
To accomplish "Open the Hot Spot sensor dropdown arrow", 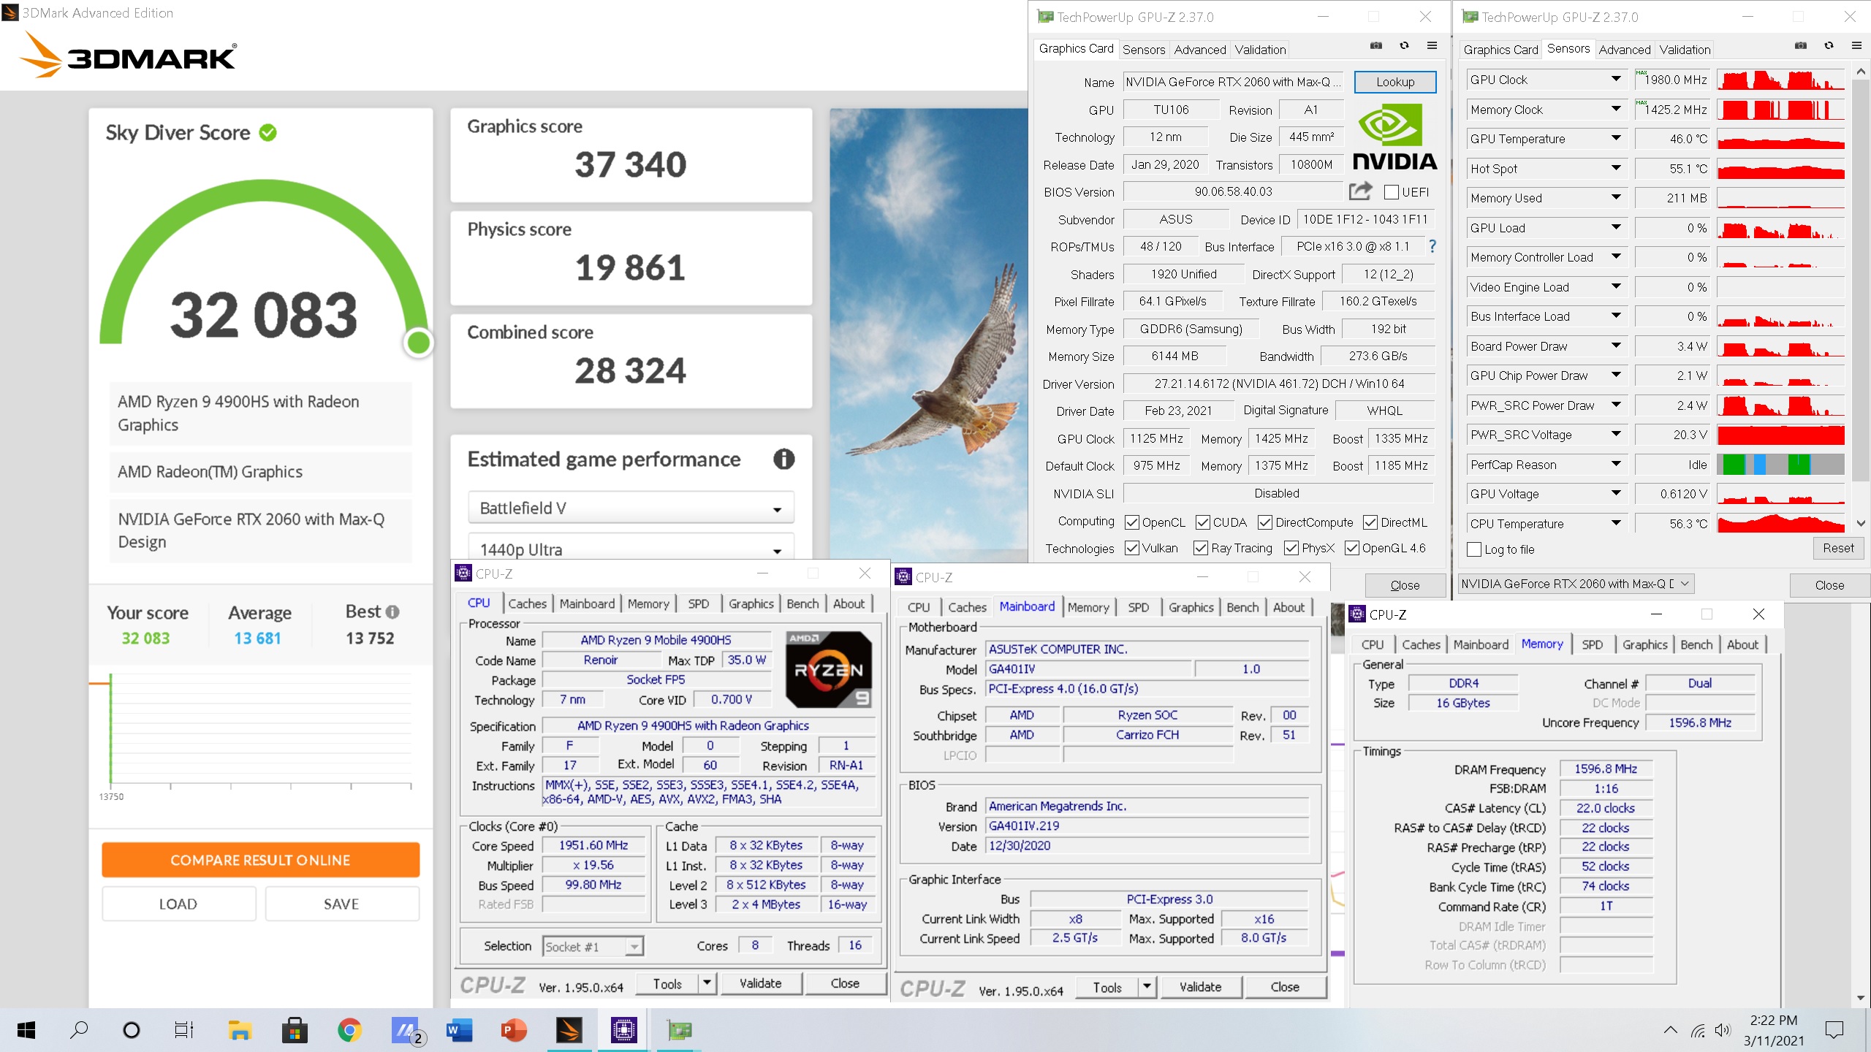I will click(x=1616, y=168).
